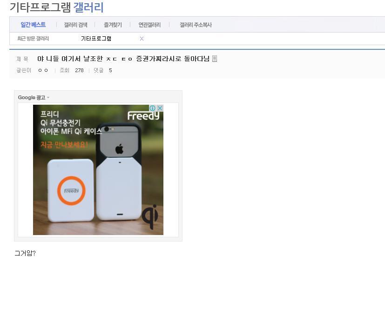Expand the Google 광고 dropdown arrow
The height and width of the screenshot is (323, 385).
tap(48, 97)
